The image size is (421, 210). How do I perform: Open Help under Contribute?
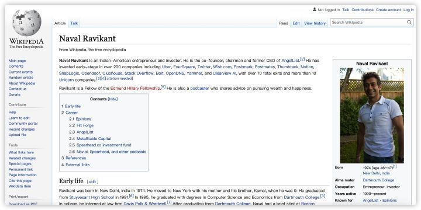point(12,112)
